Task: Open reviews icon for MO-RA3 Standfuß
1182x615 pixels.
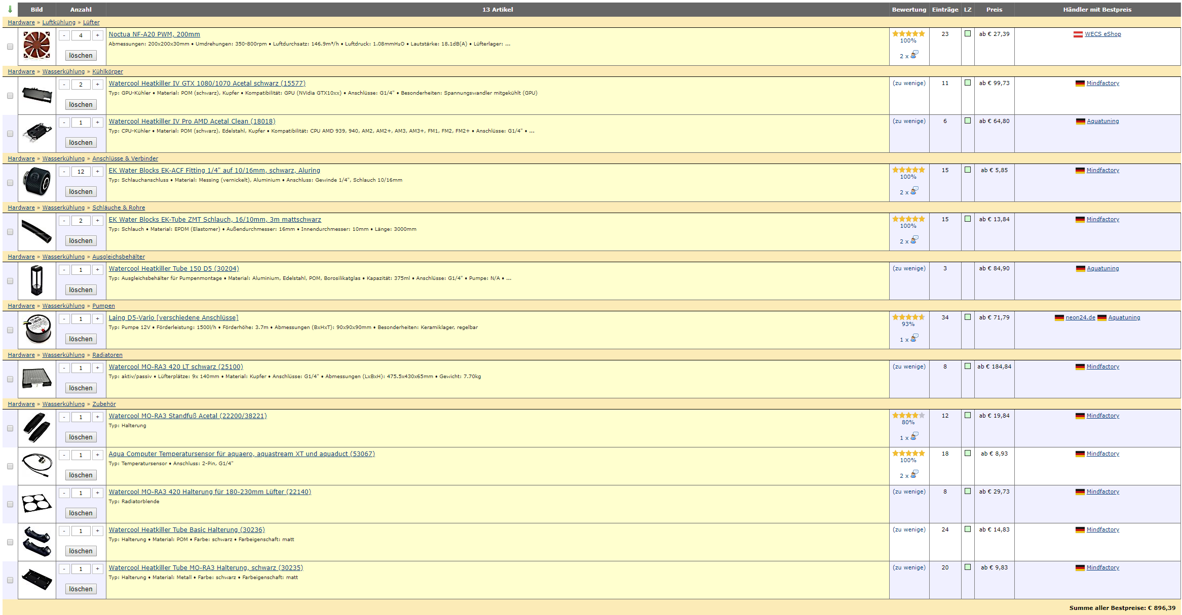Action: tap(914, 436)
